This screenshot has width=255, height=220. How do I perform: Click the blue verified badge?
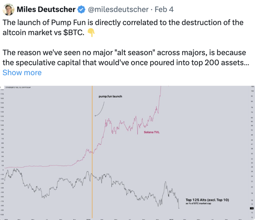81,10
